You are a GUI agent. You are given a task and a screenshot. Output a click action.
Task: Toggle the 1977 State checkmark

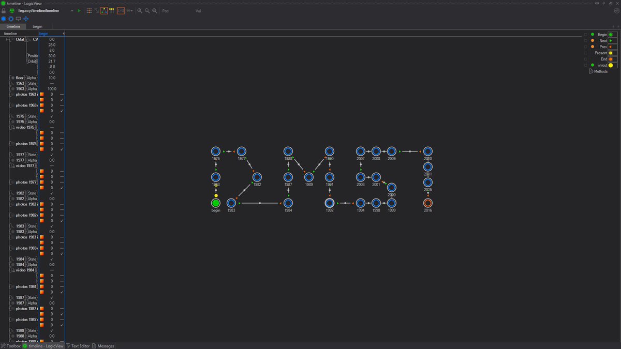click(52, 155)
